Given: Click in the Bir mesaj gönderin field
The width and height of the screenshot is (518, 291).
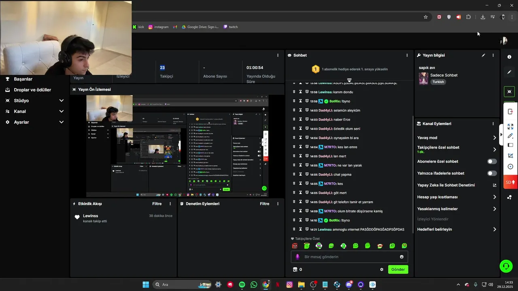Looking at the screenshot, I should (x=349, y=257).
